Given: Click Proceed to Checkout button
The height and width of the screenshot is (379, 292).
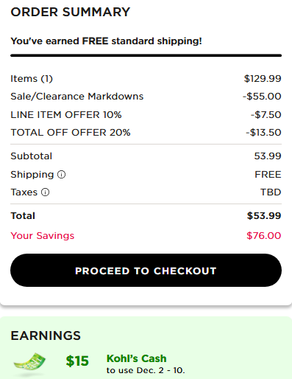Looking at the screenshot, I should pos(146,271).
